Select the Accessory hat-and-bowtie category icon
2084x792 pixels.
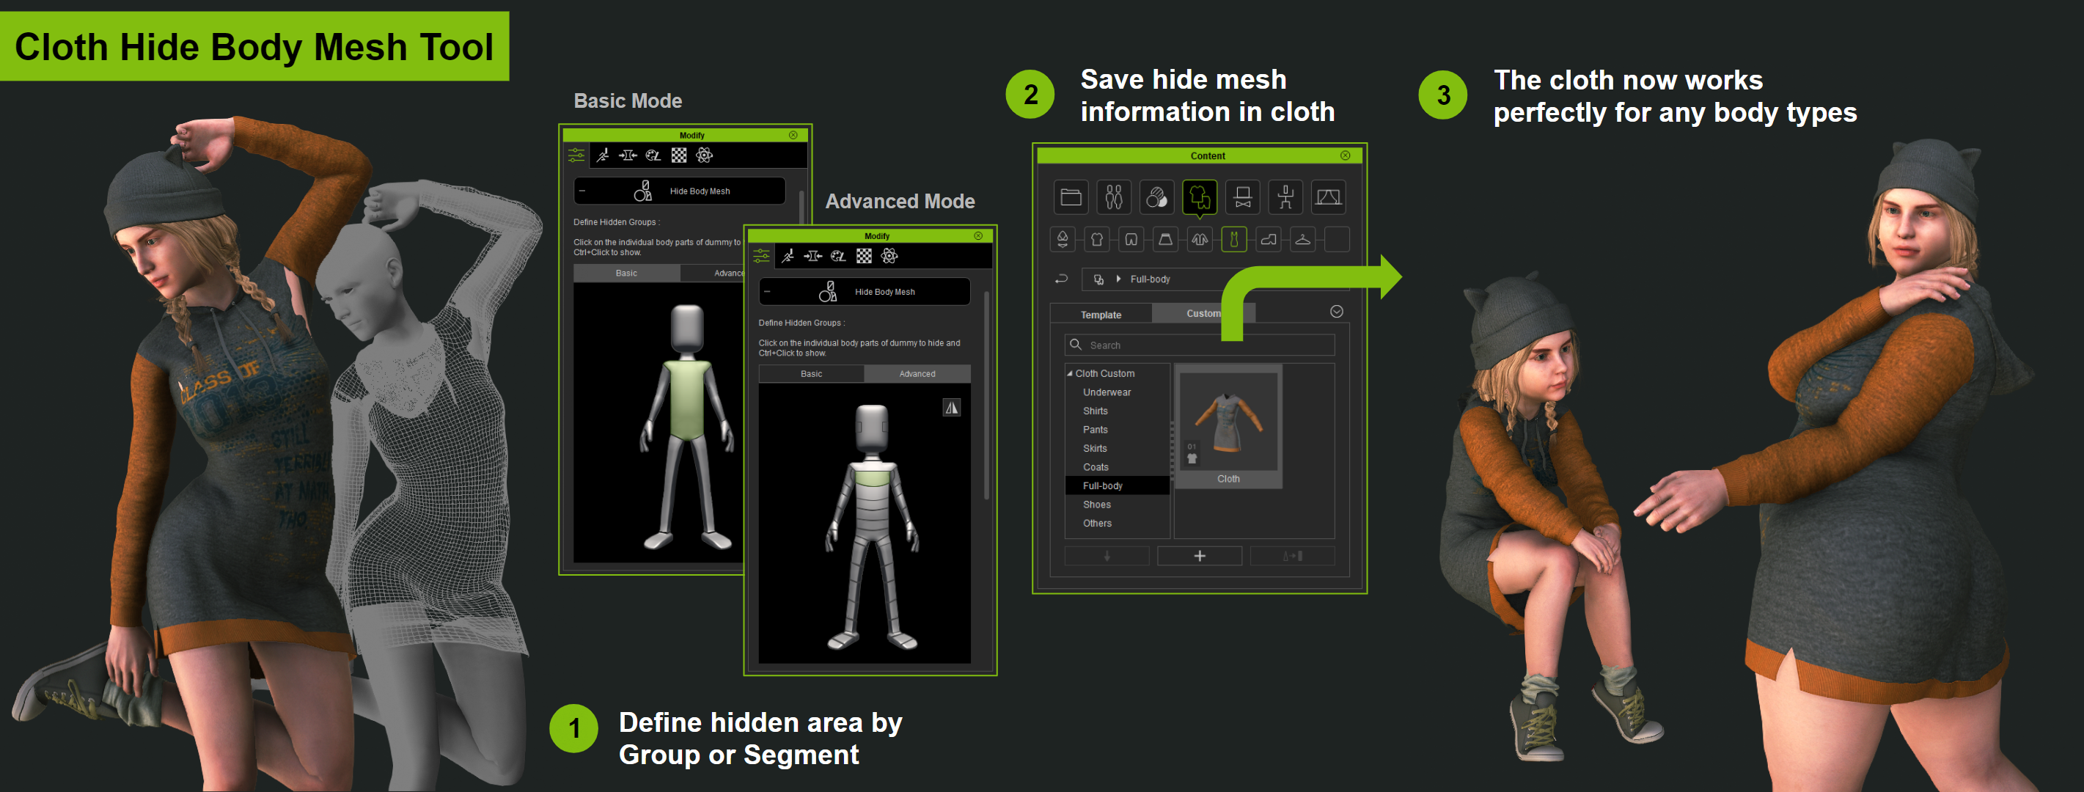(1243, 197)
